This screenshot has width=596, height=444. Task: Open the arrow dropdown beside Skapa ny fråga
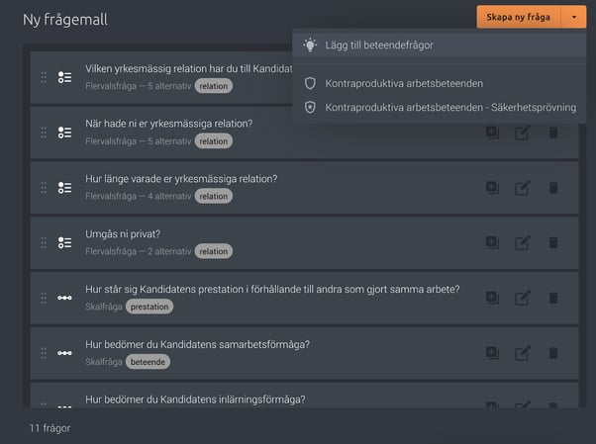[574, 17]
